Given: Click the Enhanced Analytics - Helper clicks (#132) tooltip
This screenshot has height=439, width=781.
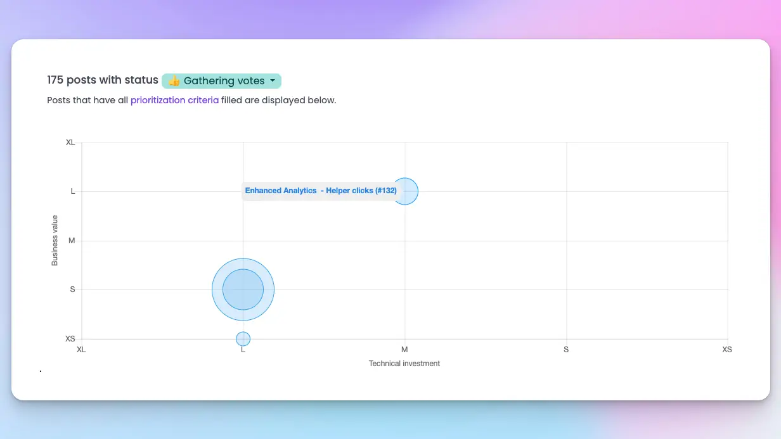Looking at the screenshot, I should (x=320, y=191).
